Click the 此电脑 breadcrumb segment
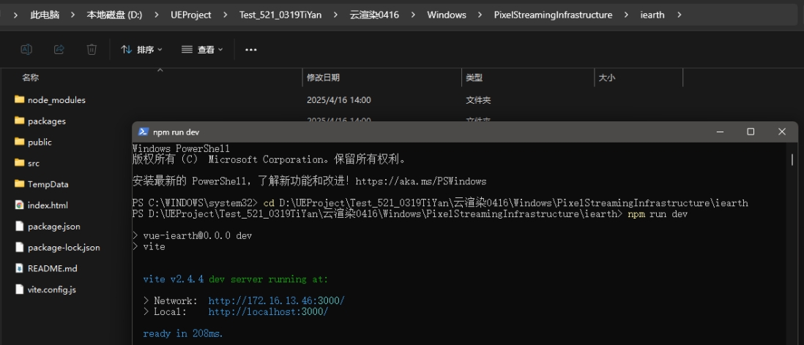This screenshot has height=345, width=804. [45, 15]
